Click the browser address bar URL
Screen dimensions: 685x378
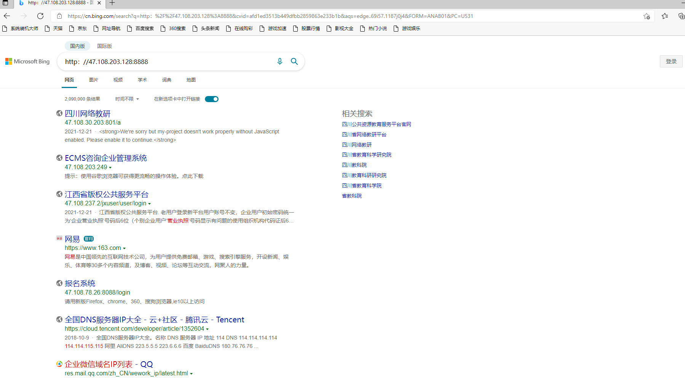[270, 16]
